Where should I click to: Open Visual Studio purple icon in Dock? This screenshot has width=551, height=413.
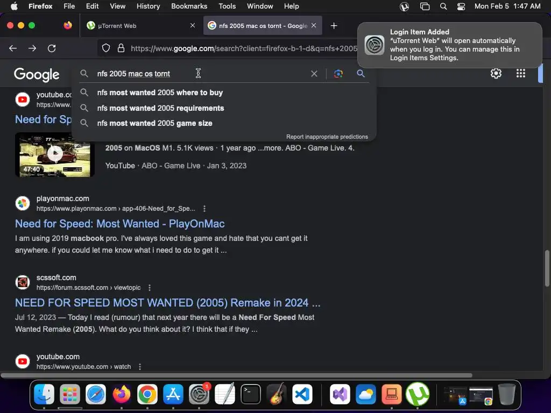(340, 394)
